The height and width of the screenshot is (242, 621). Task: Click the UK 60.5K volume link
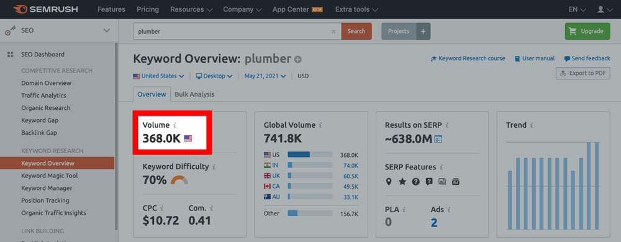click(351, 176)
